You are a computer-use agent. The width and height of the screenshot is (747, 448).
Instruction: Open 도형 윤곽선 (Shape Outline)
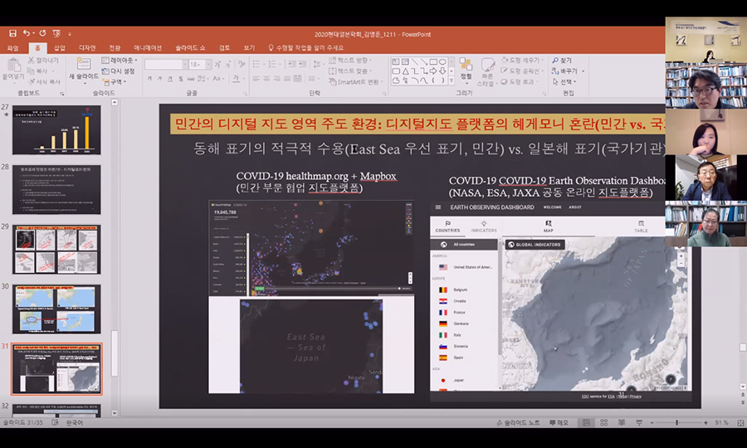pyautogui.click(x=522, y=71)
